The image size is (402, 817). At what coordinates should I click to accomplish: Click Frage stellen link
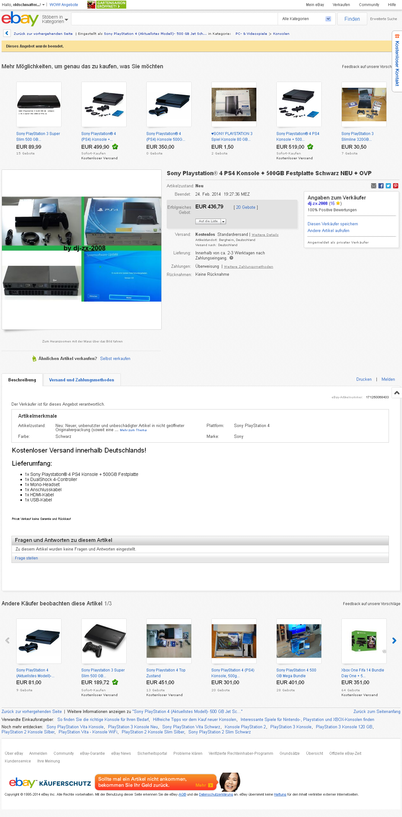26,558
